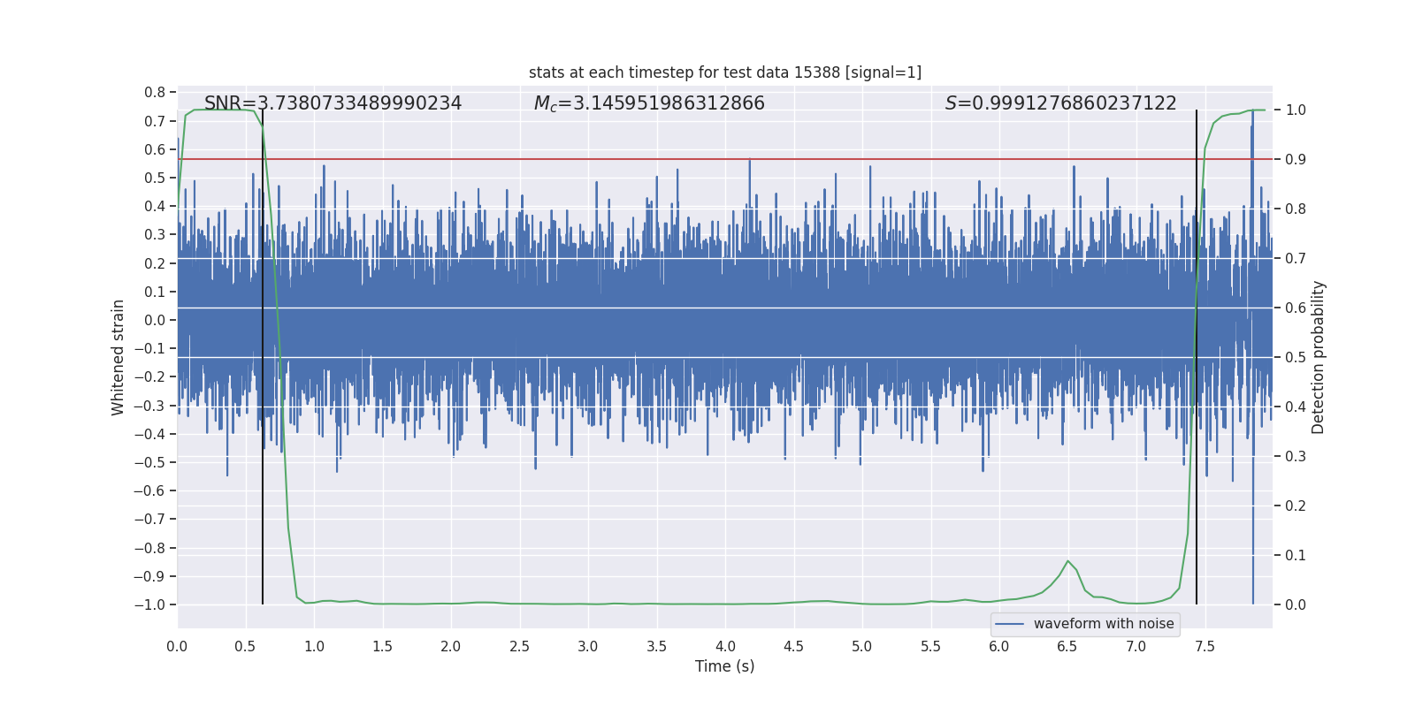Select the S=0.999 score annotation
The width and height of the screenshot is (1415, 707).
click(1060, 103)
